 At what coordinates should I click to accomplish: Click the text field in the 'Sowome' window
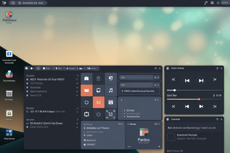pos(194,128)
